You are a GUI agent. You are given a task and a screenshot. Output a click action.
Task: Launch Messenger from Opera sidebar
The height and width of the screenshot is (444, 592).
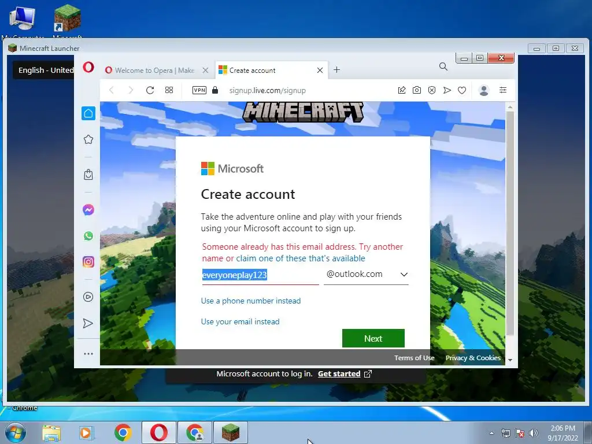coord(88,210)
